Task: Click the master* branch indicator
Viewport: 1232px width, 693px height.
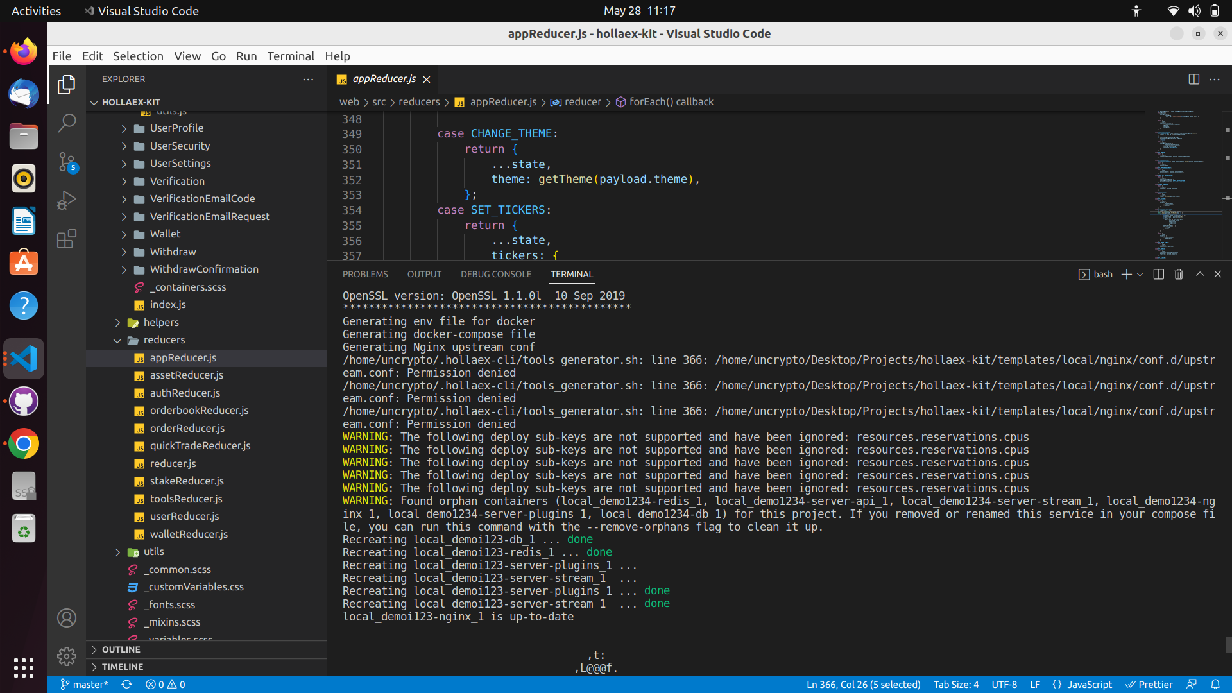Action: point(84,685)
